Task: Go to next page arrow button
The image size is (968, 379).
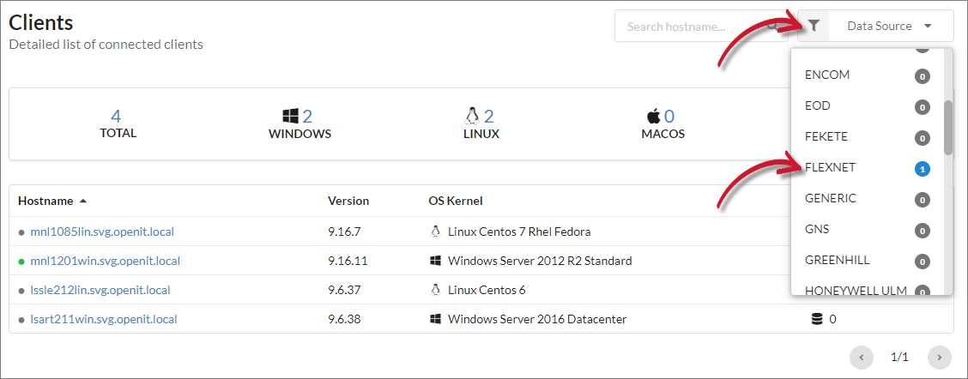Action: tap(939, 357)
